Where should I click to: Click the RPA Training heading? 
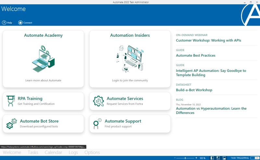30,99
